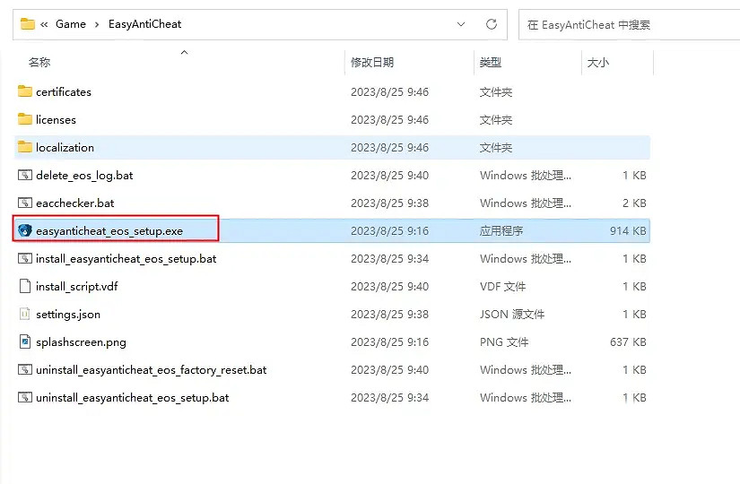Click the easyanticheat_eos_setup.exe application icon
The image size is (740, 484).
click(x=25, y=230)
